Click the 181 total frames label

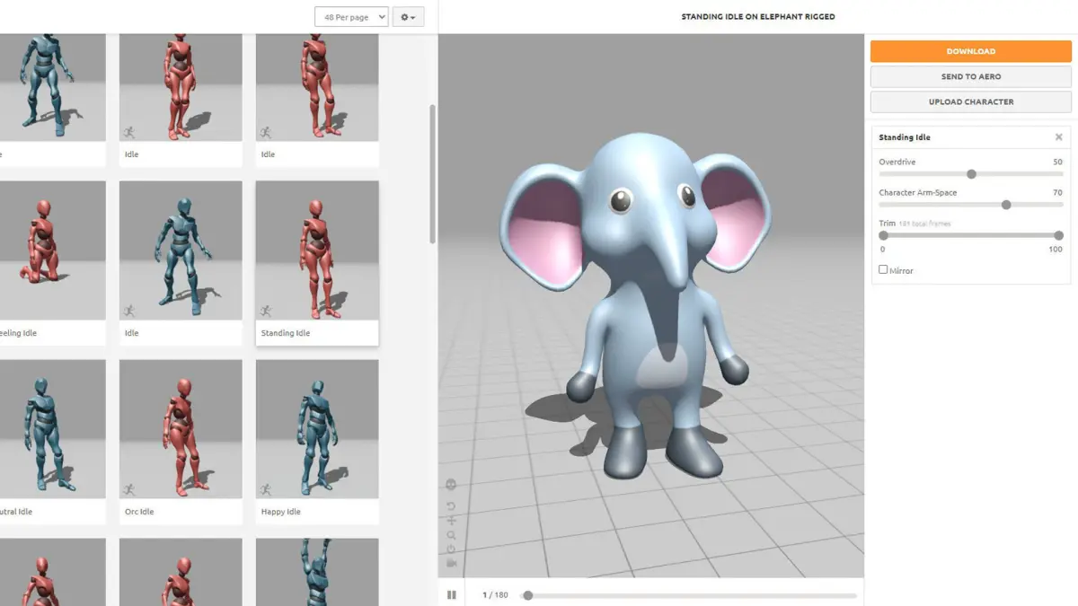click(924, 224)
